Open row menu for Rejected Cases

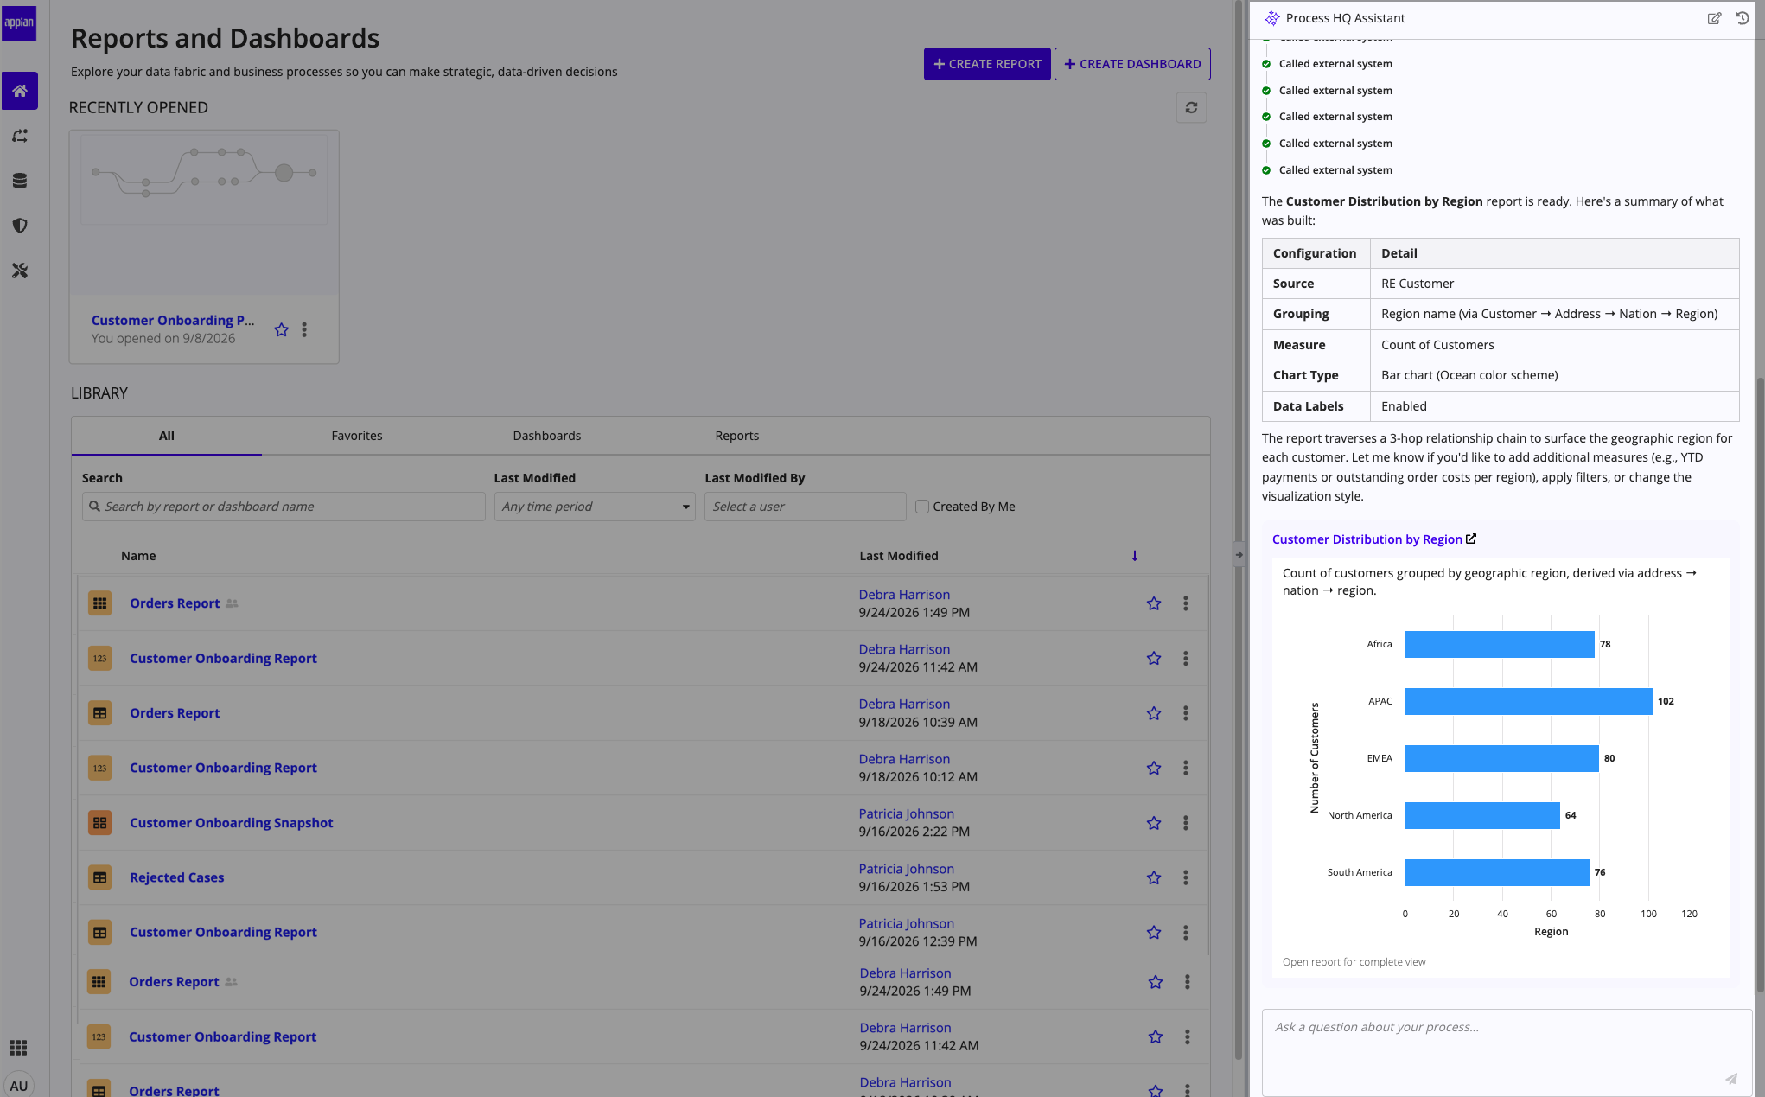click(1186, 877)
